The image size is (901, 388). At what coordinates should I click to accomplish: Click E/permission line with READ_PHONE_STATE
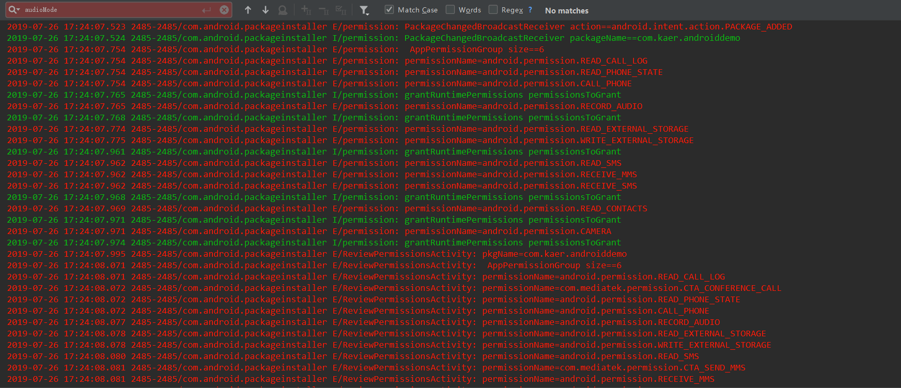[x=335, y=72]
